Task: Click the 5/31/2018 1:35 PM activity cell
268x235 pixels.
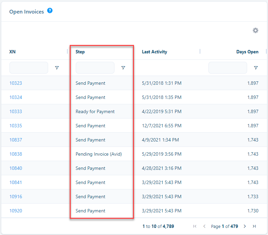Action: click(x=162, y=97)
